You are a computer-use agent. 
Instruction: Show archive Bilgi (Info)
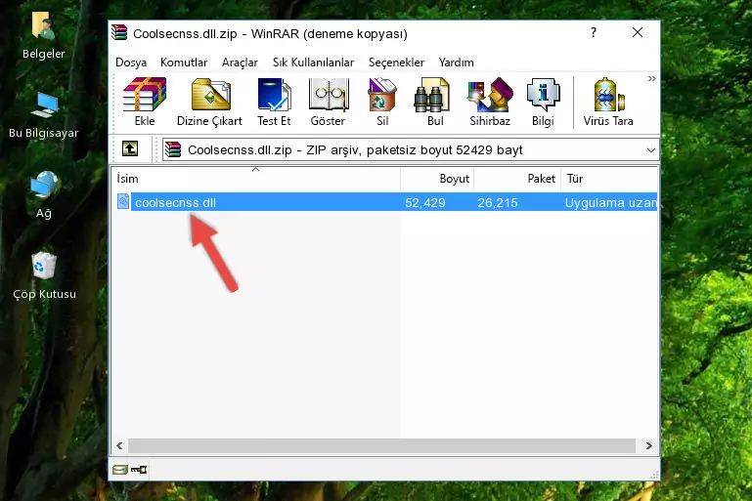point(543,102)
